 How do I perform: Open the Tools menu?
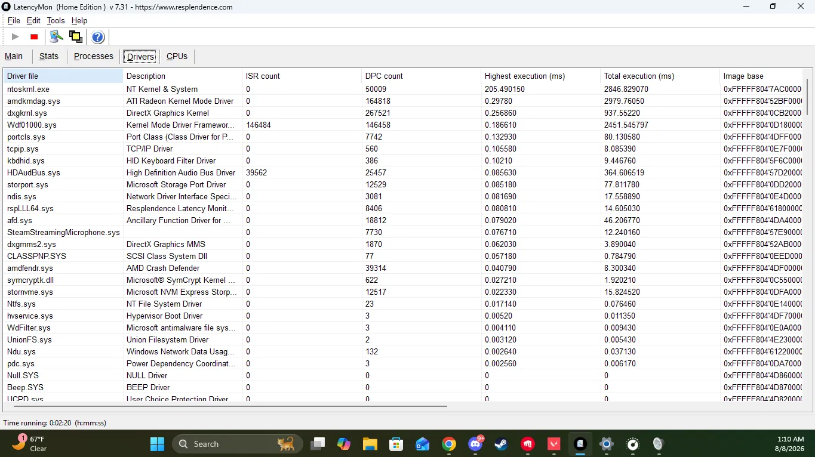coord(56,20)
